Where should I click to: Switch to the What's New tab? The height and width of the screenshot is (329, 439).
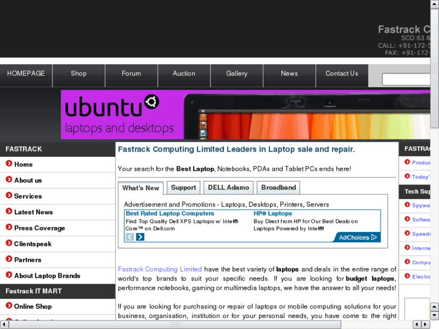(x=141, y=188)
